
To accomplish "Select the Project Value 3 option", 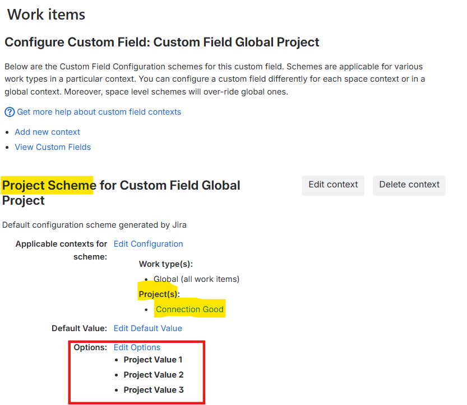I will point(154,390).
